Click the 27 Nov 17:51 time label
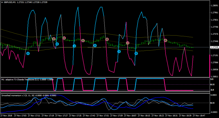 pos(103,116)
